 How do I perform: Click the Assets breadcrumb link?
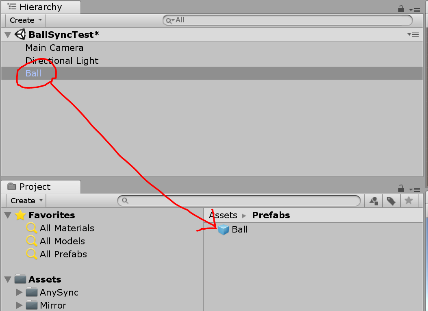coord(223,215)
